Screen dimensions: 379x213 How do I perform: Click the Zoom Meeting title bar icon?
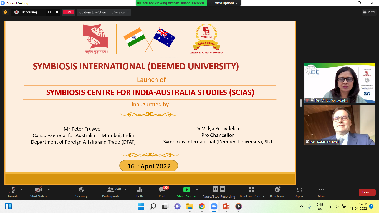coord(3,3)
